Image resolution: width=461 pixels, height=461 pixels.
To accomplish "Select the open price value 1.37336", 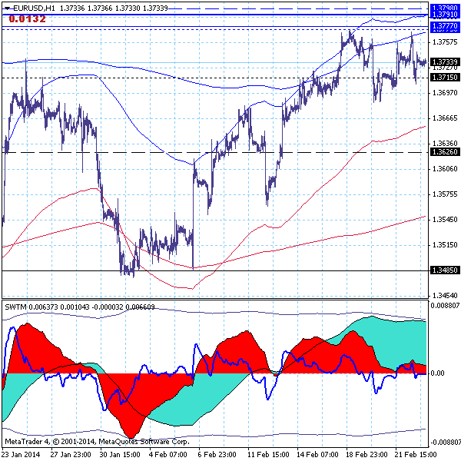I will [x=72, y=8].
